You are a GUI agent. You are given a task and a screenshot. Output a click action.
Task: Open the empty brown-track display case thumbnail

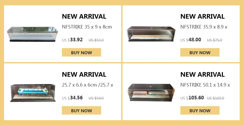[151, 34]
